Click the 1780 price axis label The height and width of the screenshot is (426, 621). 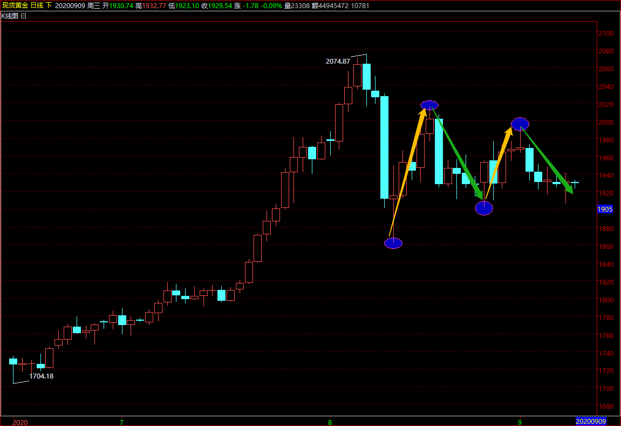click(x=606, y=317)
